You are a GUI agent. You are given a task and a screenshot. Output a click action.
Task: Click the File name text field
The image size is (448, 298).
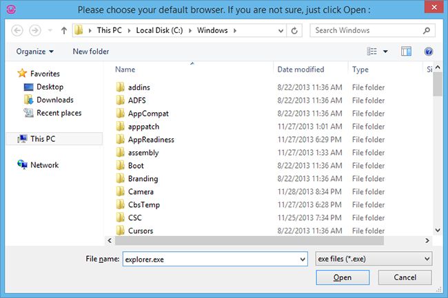tap(215, 259)
